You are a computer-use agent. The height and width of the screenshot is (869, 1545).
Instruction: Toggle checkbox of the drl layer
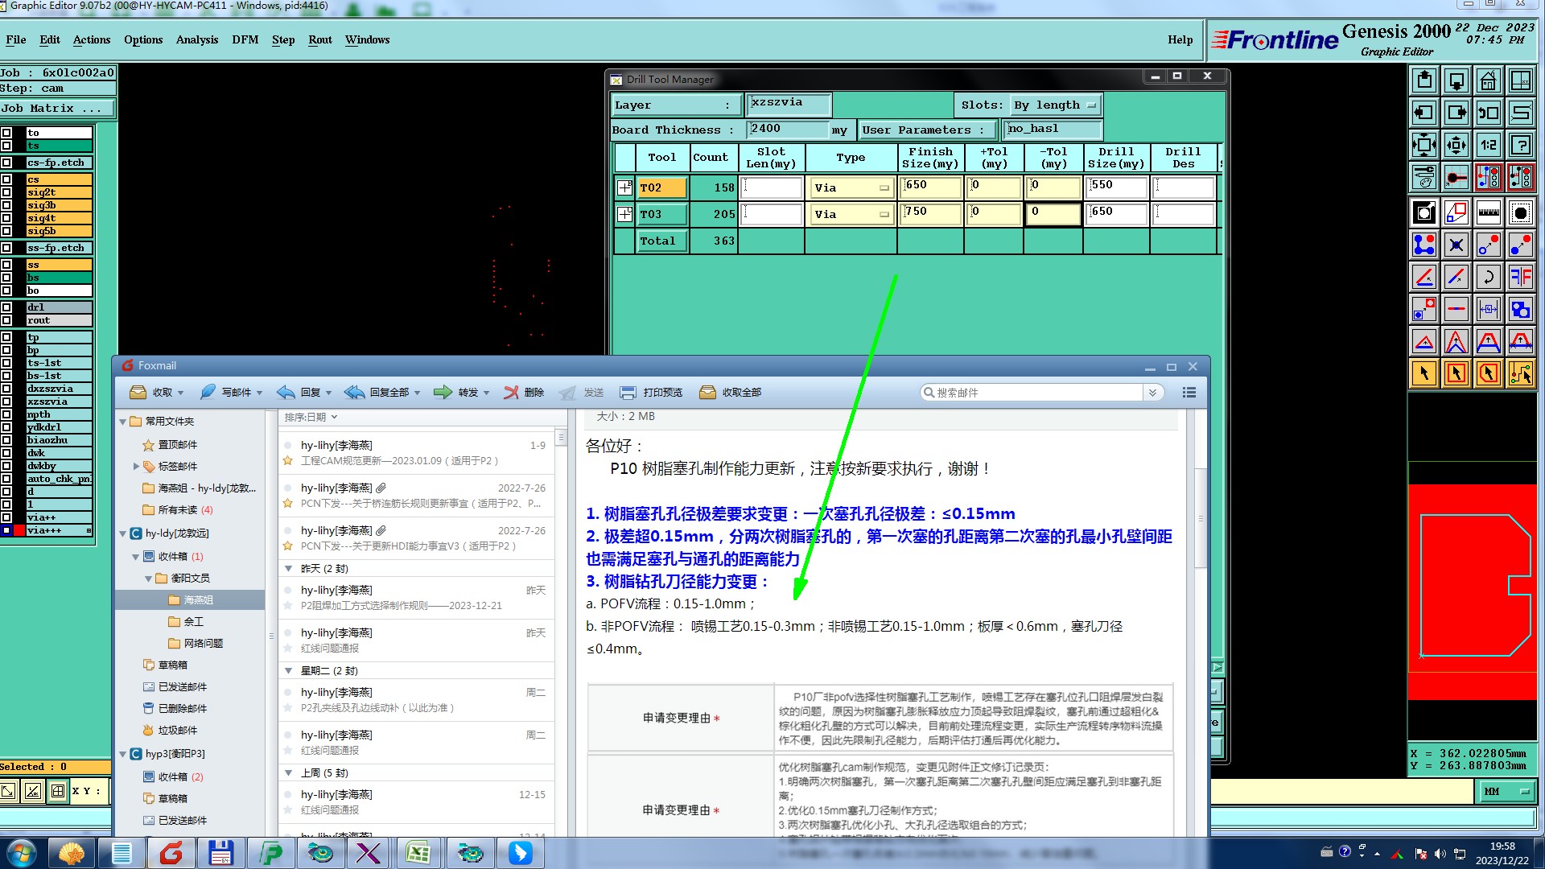[x=6, y=307]
